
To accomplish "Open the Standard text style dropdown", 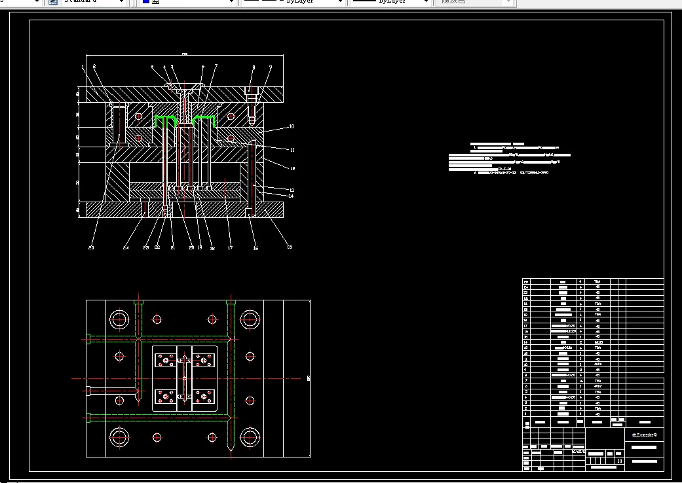I will [121, 2].
